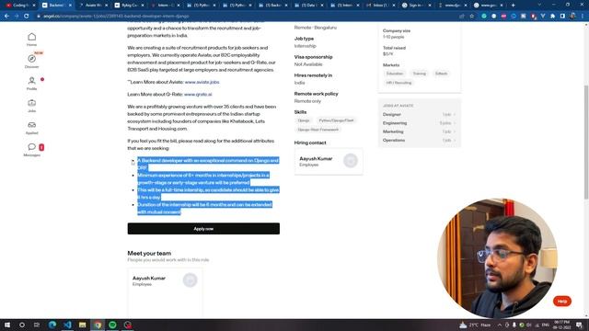Expand Designer jobs at Aviate
Image resolution: width=589 pixels, height=331 pixels.
420,114
